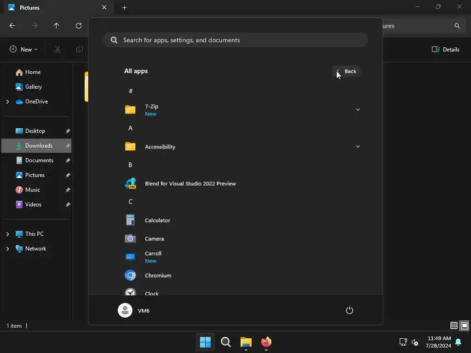471x353 pixels.
Task: Jump to letter index via # header
Action: point(130,91)
